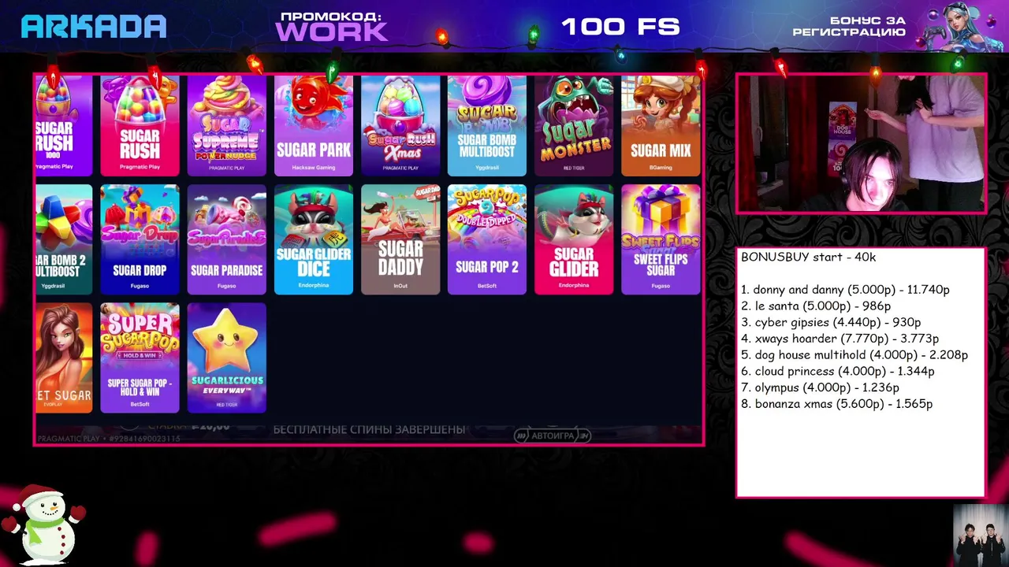Launch Sugar Bomb Multiboost by Yggdrasil

486,126
